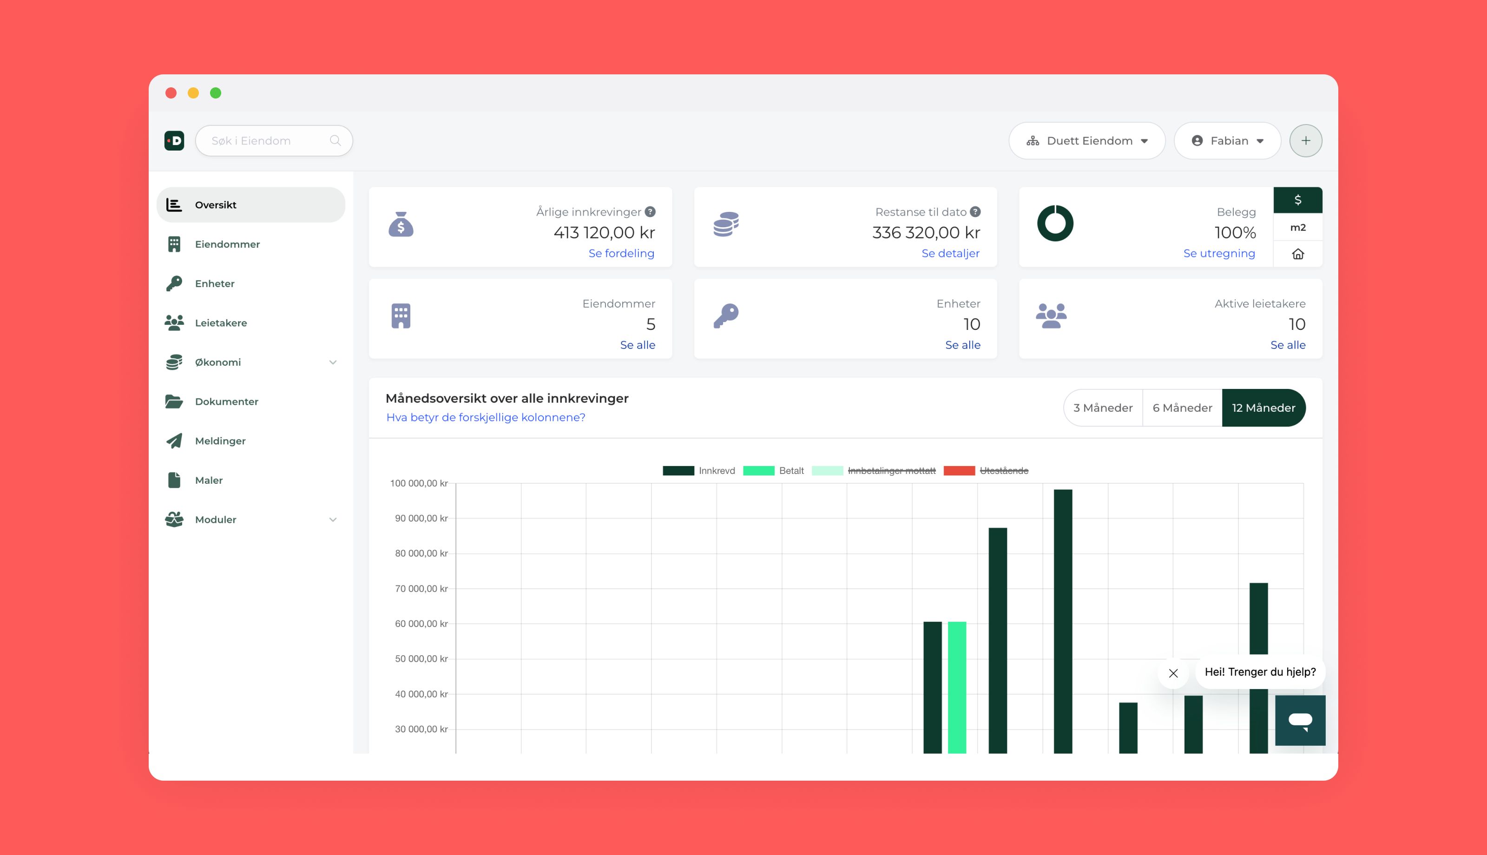This screenshot has width=1487, height=855.
Task: Open Duett Eiendom organization dropdown
Action: pos(1086,141)
